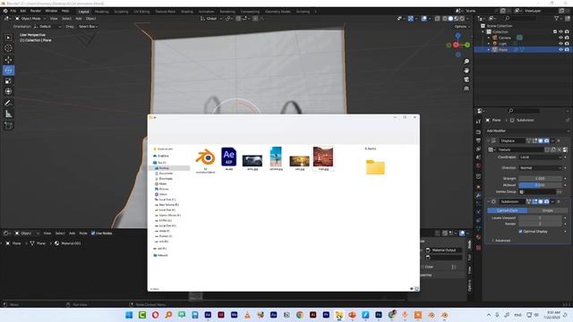Toggle Subdivision modifier viewport display icon
573x322 pixels.
point(541,201)
